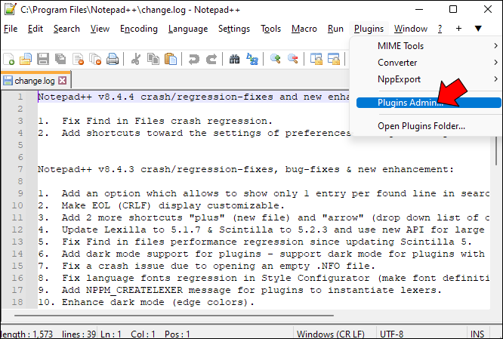The height and width of the screenshot is (339, 503).
Task: Click the Zoom In magnifier icon
Action: tap(275, 59)
